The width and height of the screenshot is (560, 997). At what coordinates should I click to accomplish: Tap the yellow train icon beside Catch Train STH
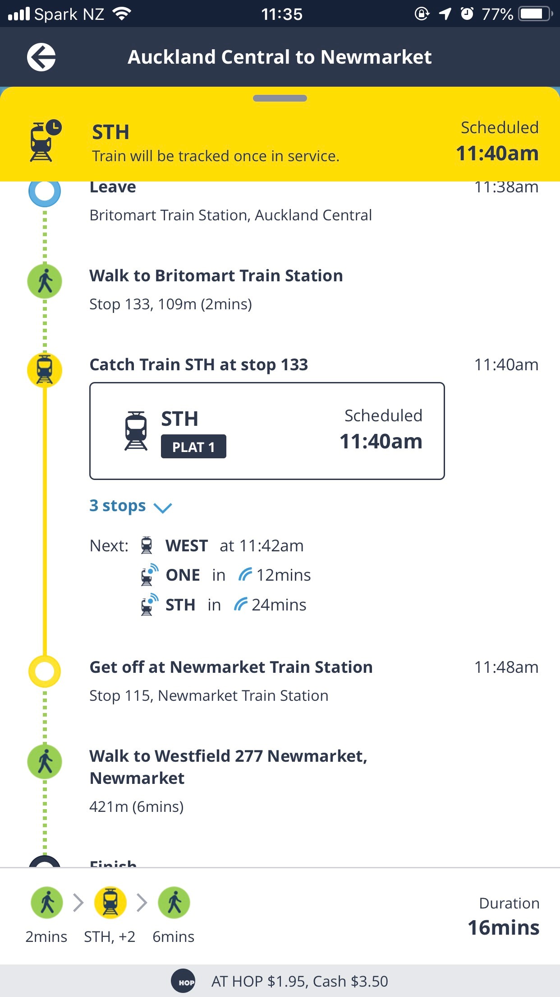pos(45,370)
